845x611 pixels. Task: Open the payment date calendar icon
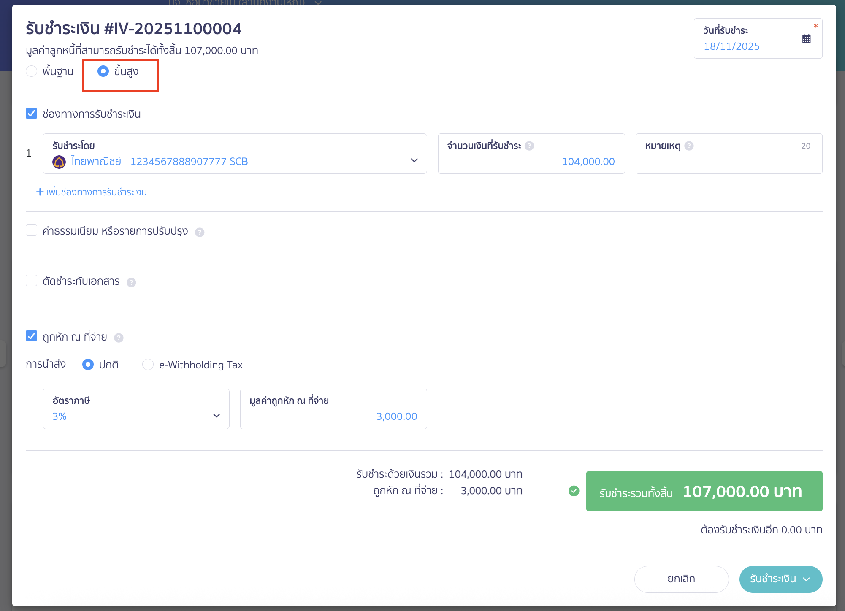[806, 39]
